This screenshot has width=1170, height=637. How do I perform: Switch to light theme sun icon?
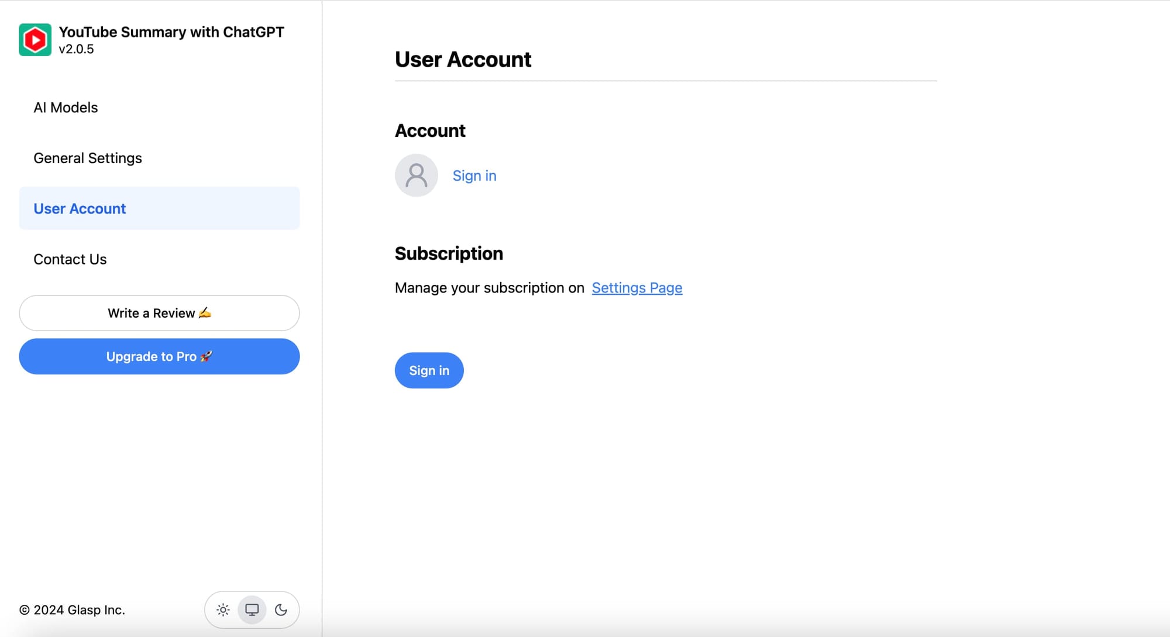click(223, 610)
